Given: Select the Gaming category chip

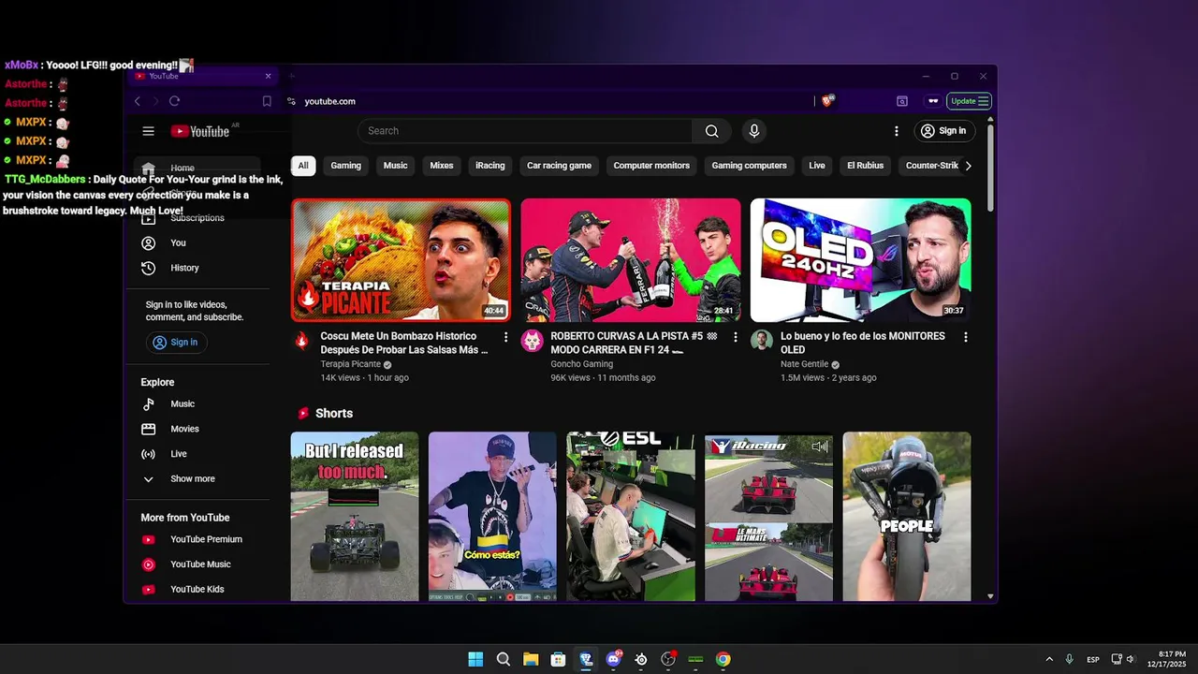Looking at the screenshot, I should coord(345,166).
